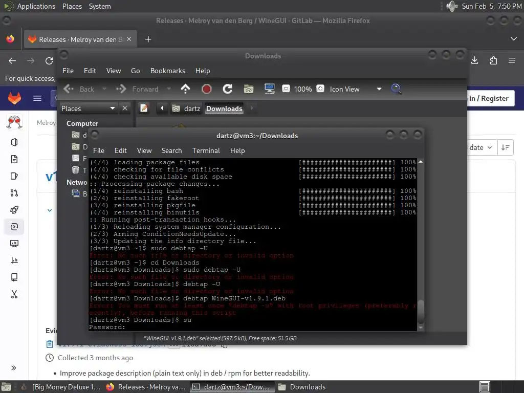Click the Computer toolbar icon
Screen dimensions: 524x393
pos(269,89)
